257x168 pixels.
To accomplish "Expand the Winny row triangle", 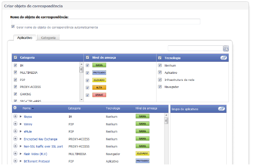I will pyautogui.click(x=21, y=124).
